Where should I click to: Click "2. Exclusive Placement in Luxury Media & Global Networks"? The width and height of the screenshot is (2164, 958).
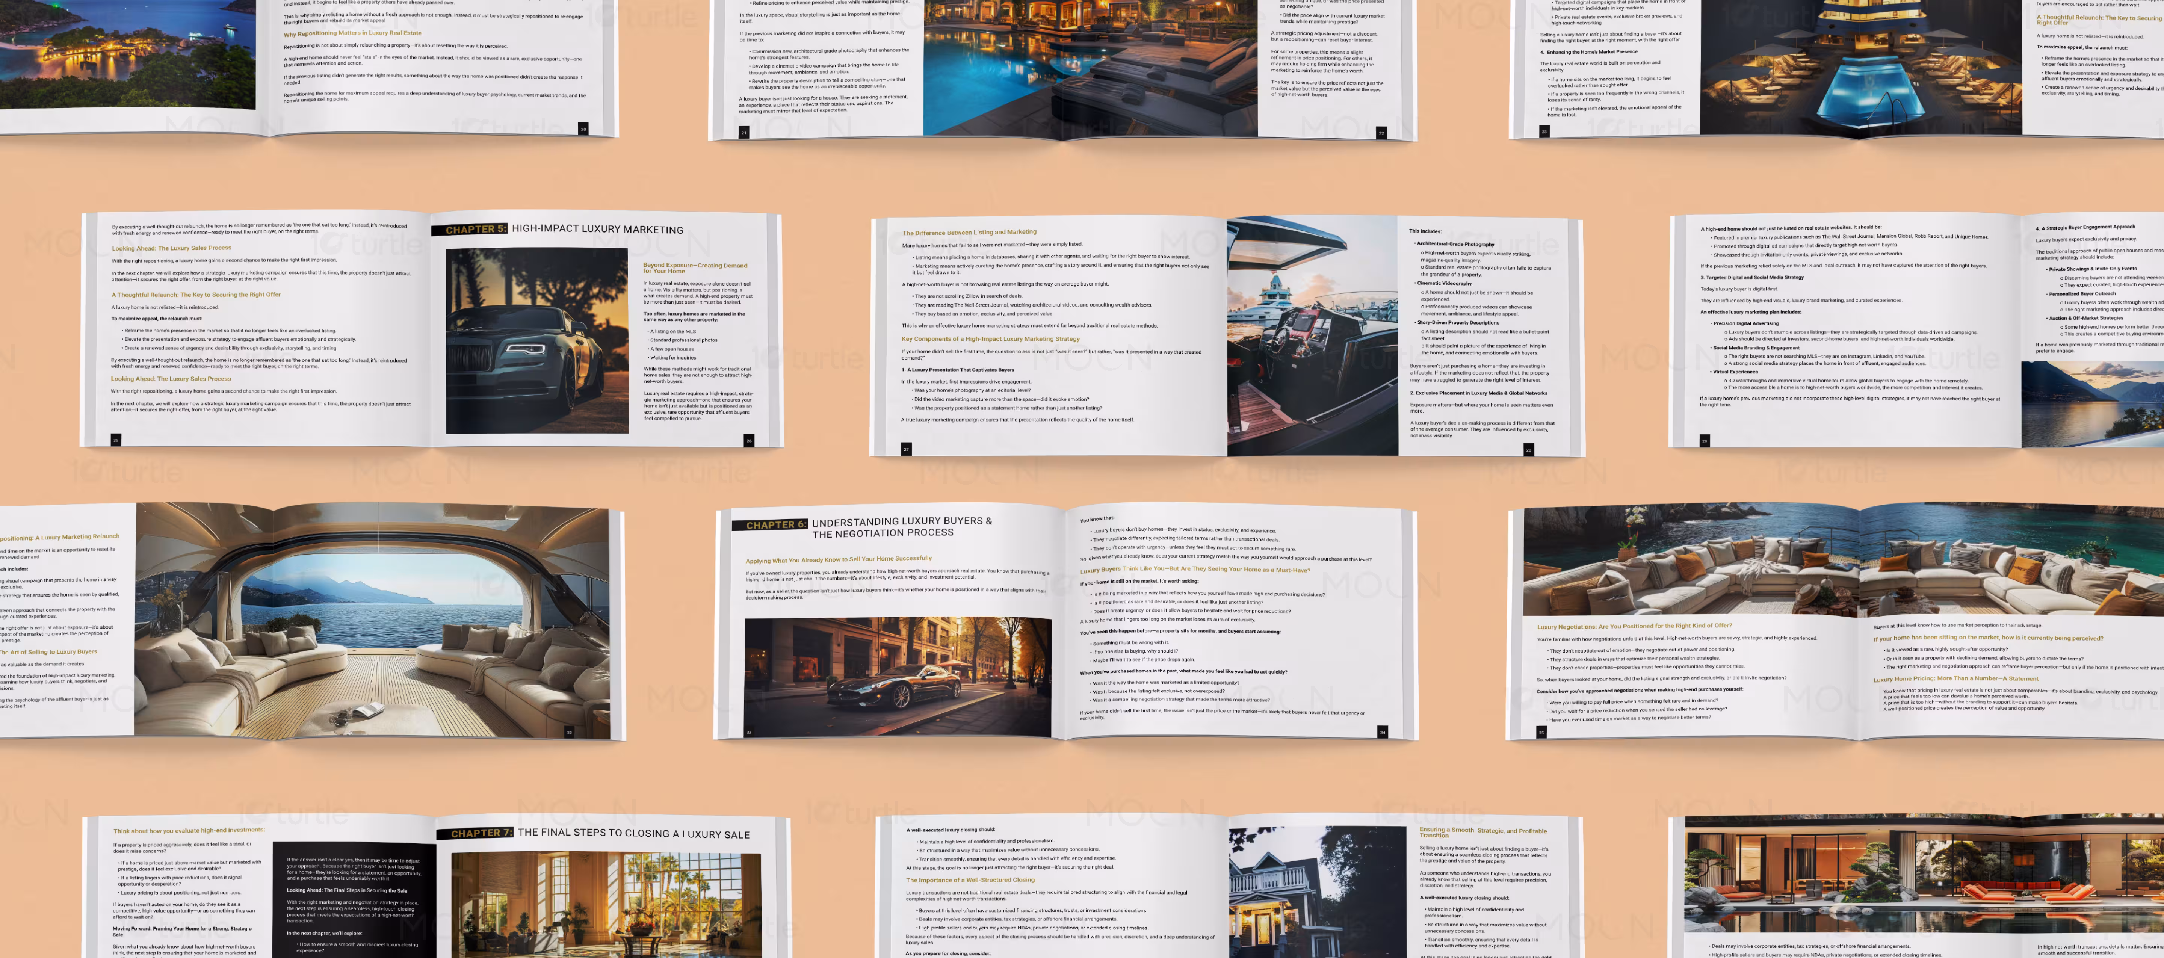1478,393
